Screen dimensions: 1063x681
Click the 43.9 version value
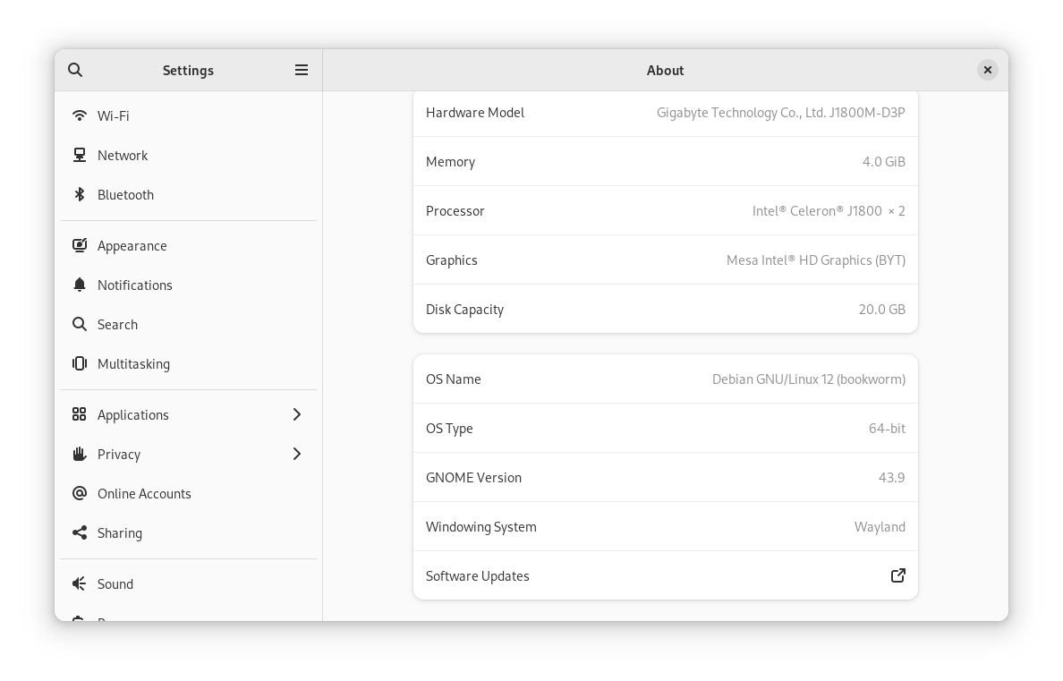(891, 478)
